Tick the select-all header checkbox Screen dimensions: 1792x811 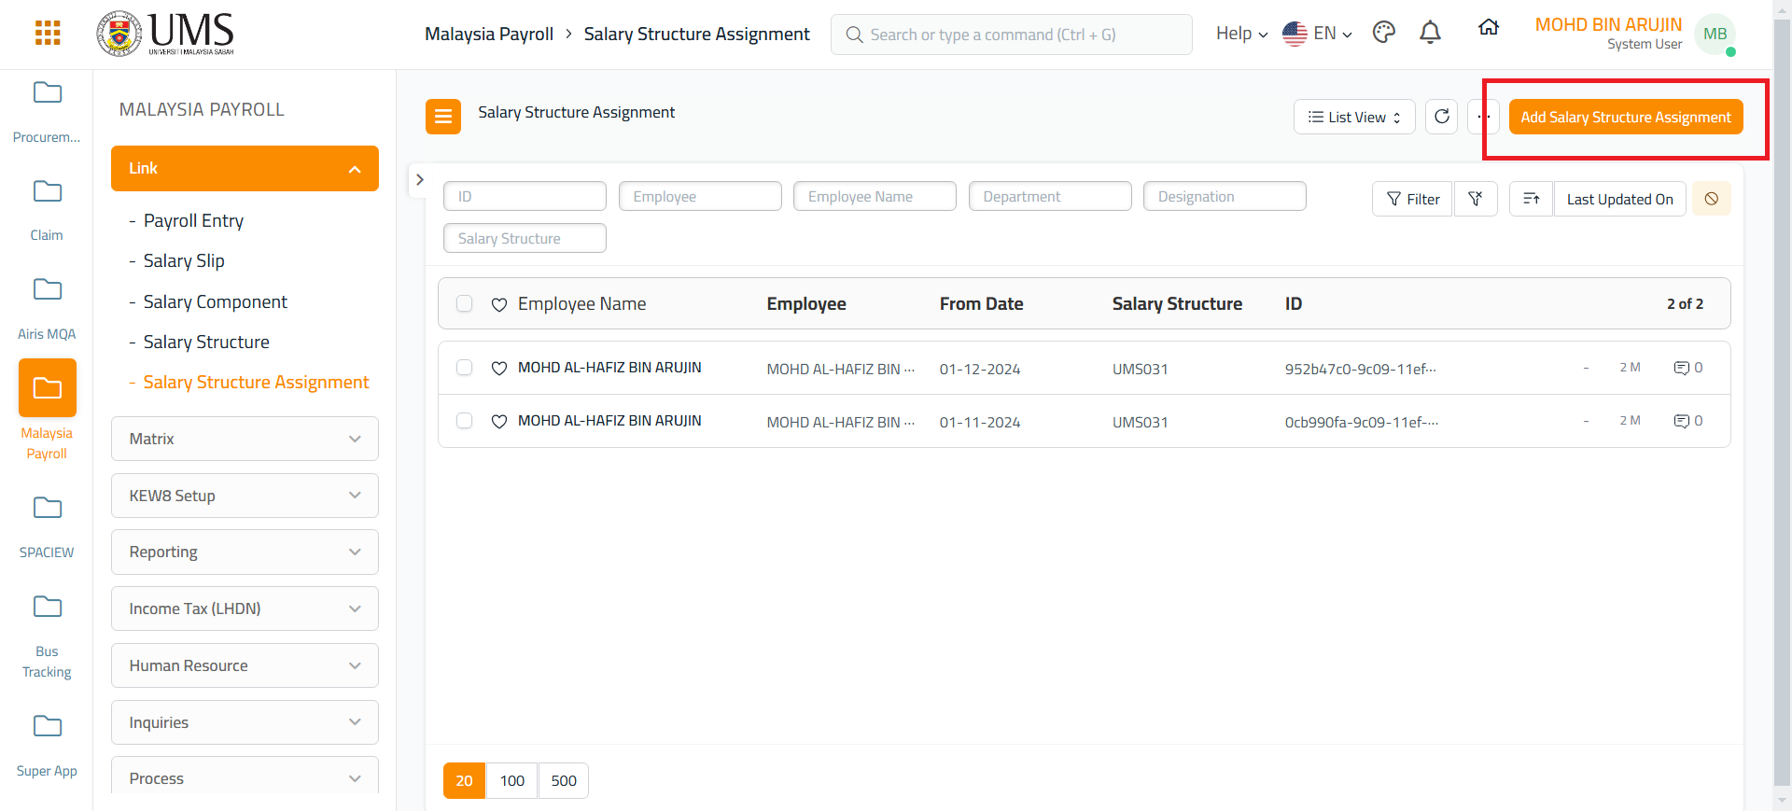(464, 303)
